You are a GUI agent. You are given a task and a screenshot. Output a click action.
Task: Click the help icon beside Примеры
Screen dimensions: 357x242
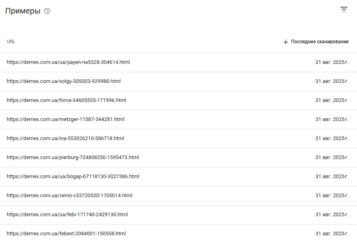[x=47, y=11]
